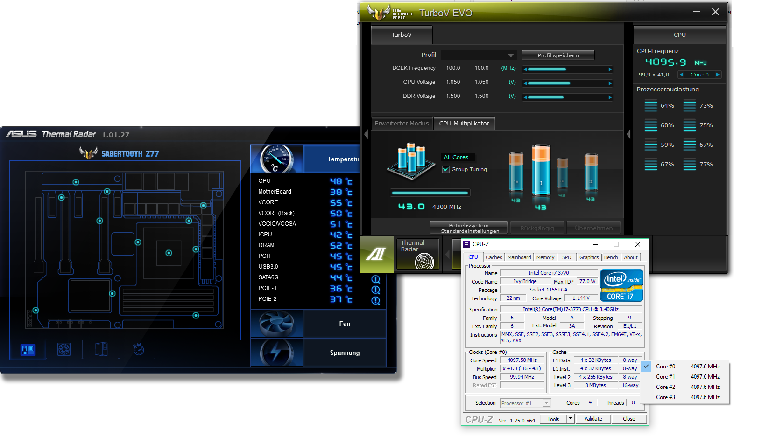Open the Graphics tab in CPU-Z
Viewport: 762px width, 443px height.
[589, 257]
